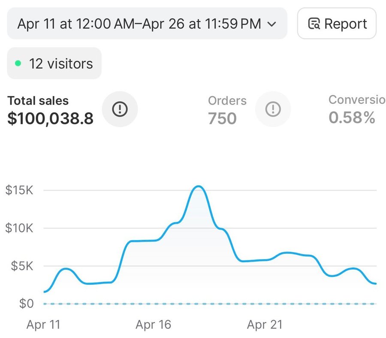Click the $100,038.8 total sales value
This screenshot has height=338, width=386.
tap(50, 118)
